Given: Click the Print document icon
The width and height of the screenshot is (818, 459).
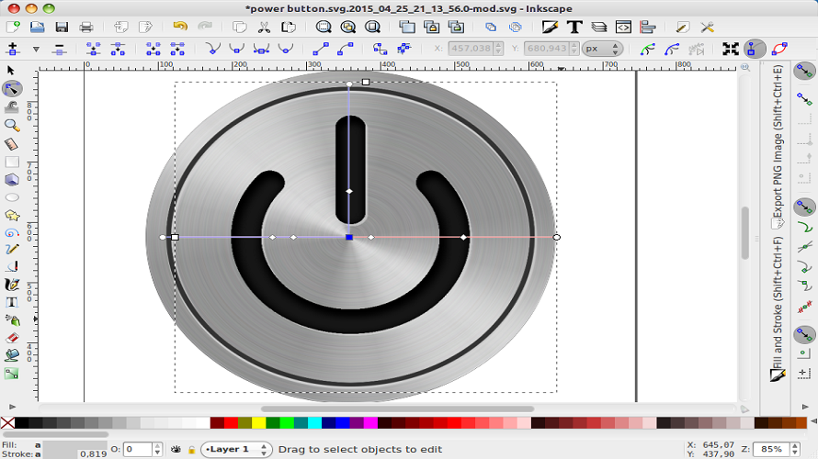Looking at the screenshot, I should [86, 28].
